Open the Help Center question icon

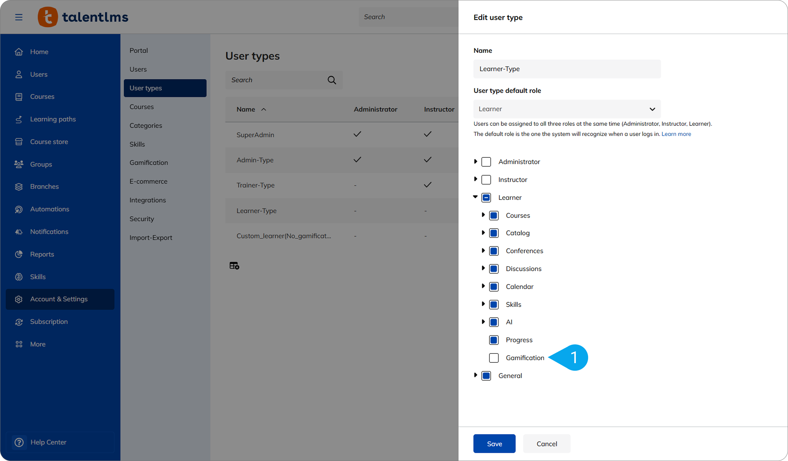tap(19, 442)
